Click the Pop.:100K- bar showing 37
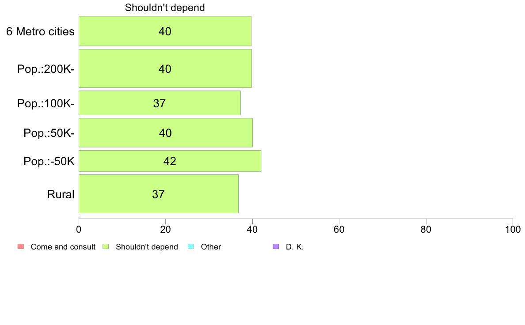The height and width of the screenshot is (325, 525). tap(160, 103)
